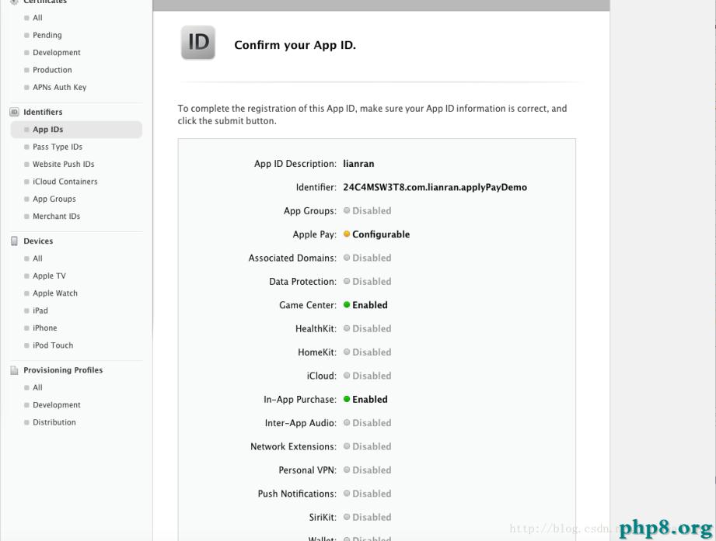
Task: Click the Push Notifications label
Action: (297, 494)
